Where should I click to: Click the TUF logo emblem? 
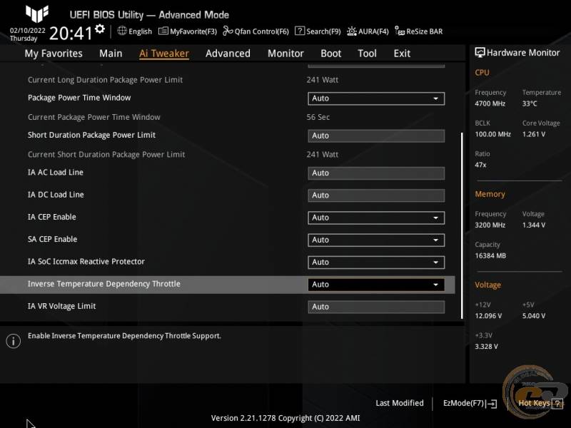(37, 14)
